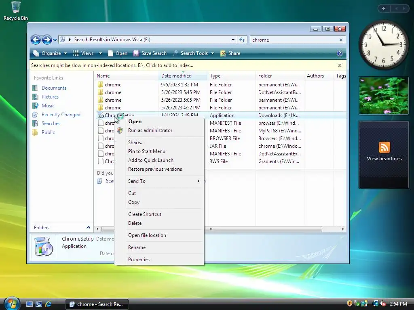Viewport: 414px width, 310px height.
Task: Click the volume muted tray icon
Action: 383,304
